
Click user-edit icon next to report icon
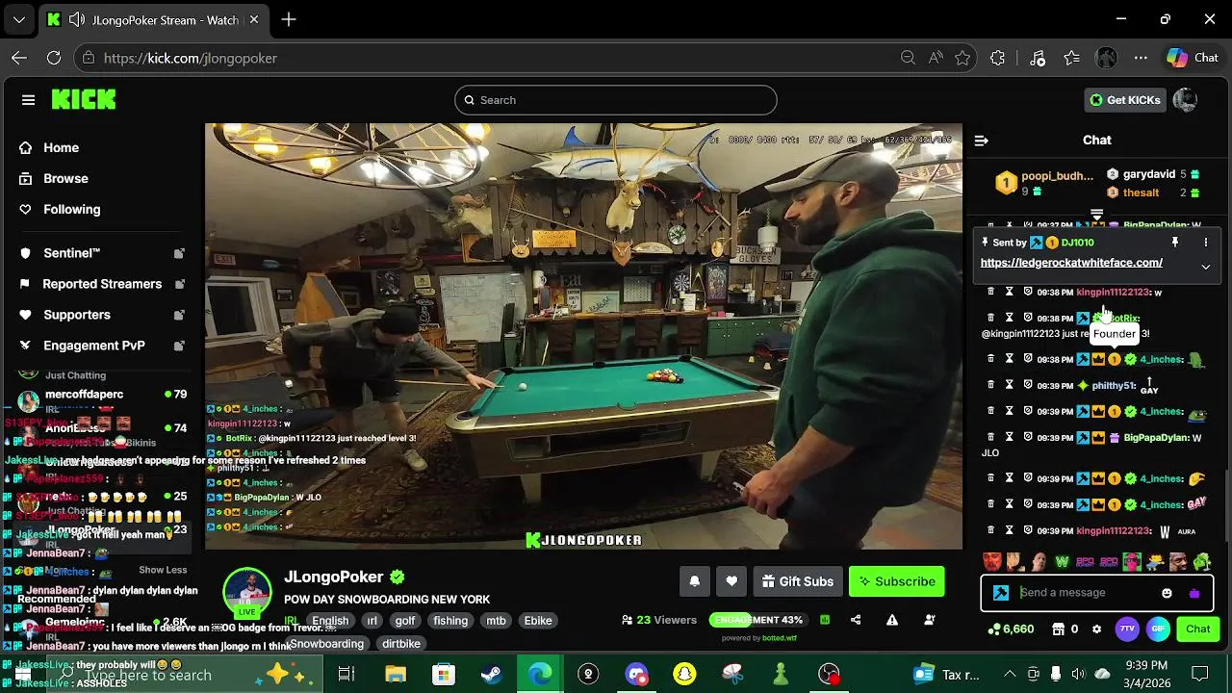click(x=929, y=620)
